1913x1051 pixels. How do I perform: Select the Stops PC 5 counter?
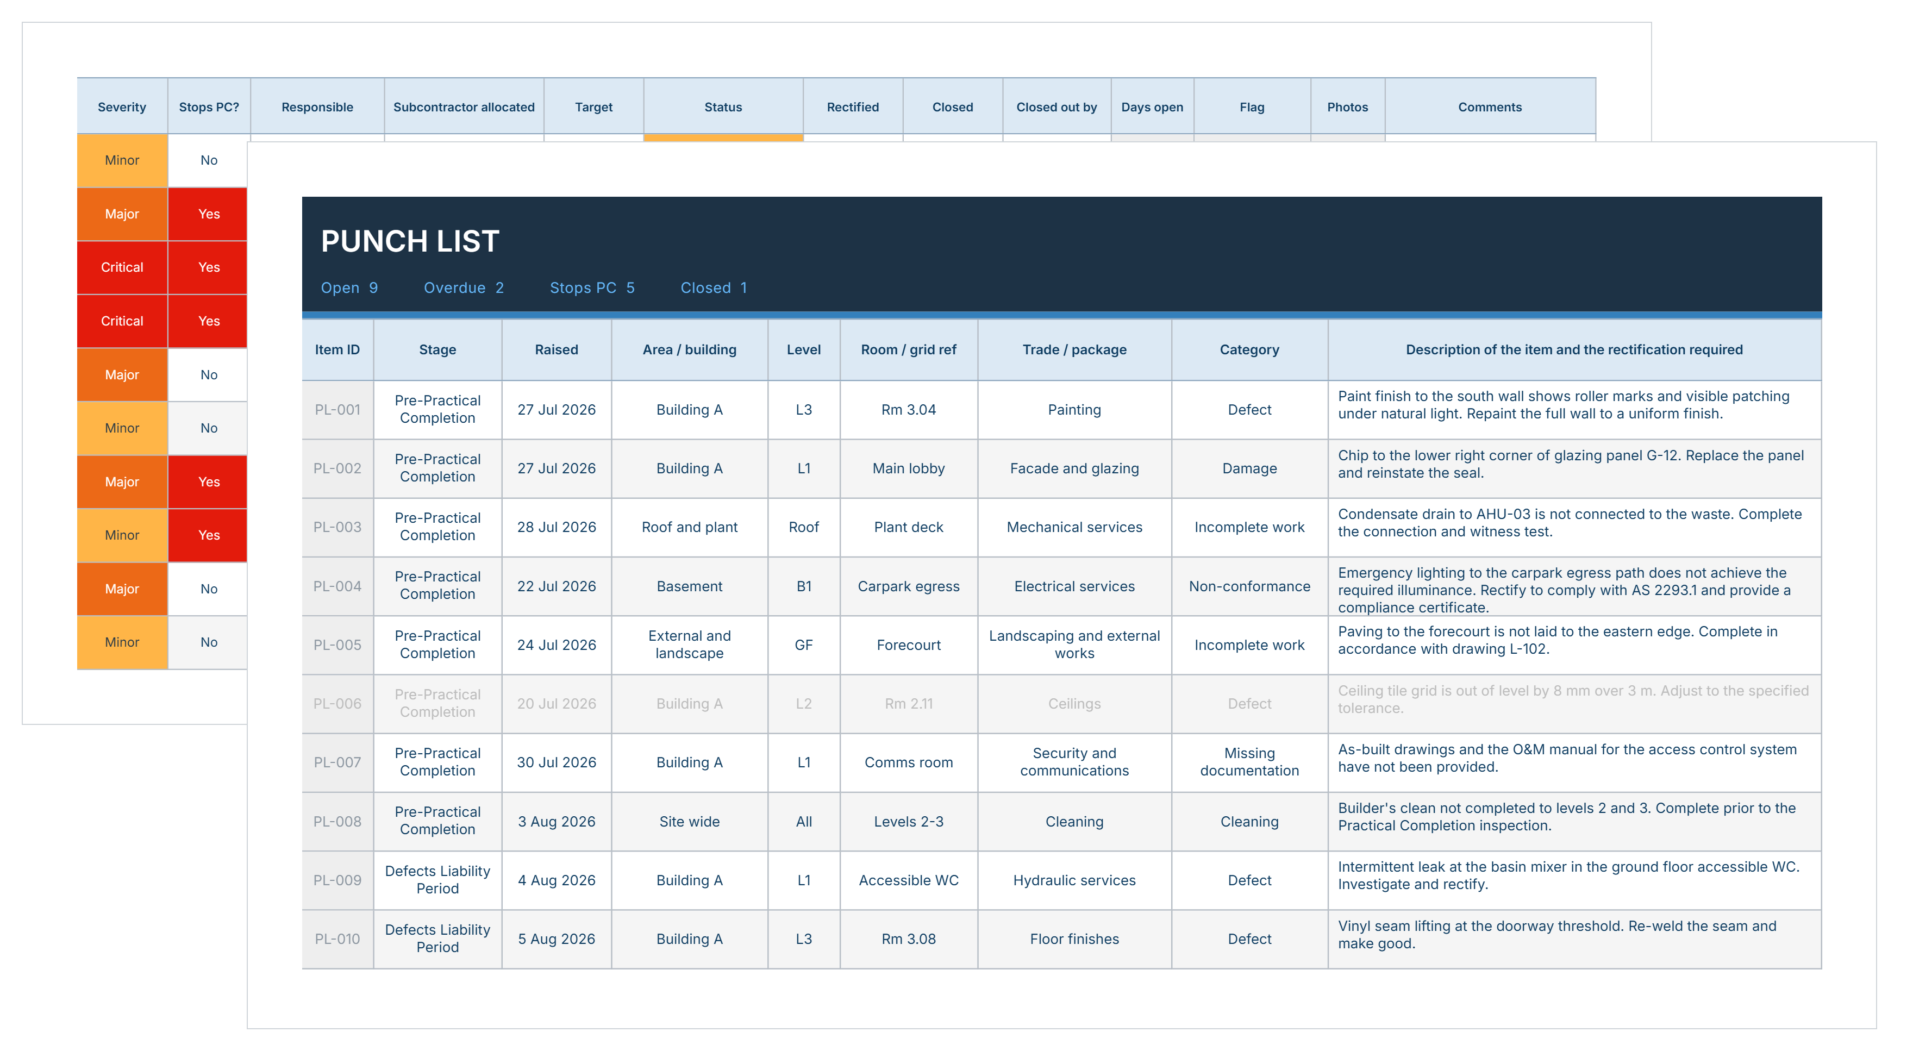click(x=592, y=288)
